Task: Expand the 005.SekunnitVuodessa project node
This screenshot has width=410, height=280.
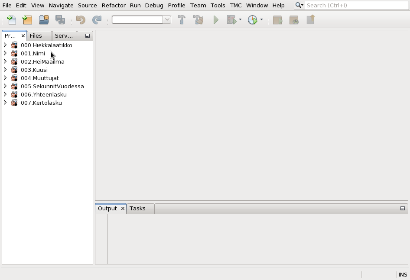Action: pos(5,86)
